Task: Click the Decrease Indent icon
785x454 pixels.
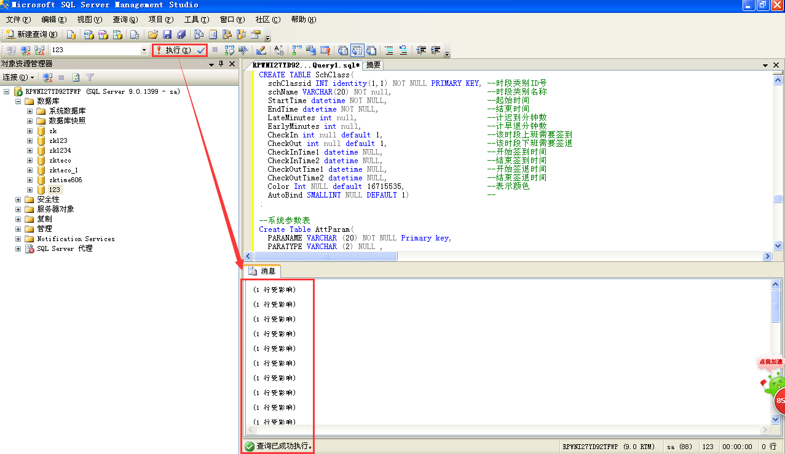Action: (421, 50)
